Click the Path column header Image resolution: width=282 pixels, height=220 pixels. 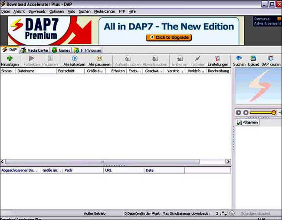pyautogui.click(x=83, y=170)
